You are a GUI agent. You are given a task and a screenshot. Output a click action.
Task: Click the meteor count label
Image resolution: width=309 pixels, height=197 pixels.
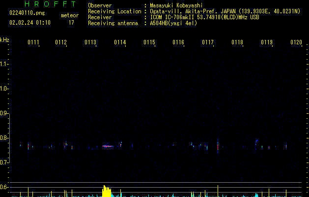pos(70,15)
